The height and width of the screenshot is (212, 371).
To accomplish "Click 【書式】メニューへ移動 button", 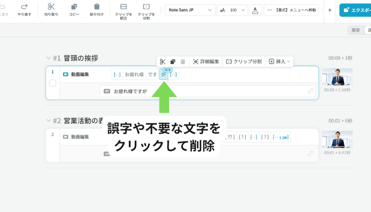I will (291, 10).
